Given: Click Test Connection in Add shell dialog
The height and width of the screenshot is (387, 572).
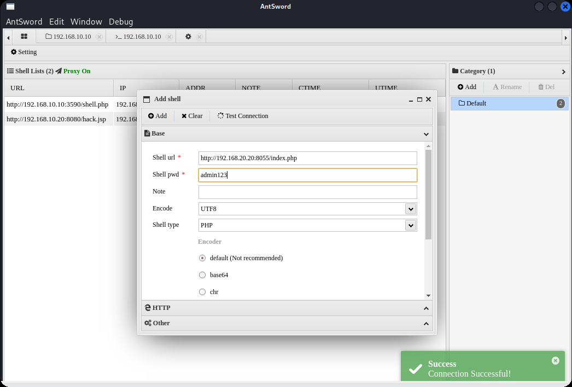Looking at the screenshot, I should pyautogui.click(x=243, y=116).
